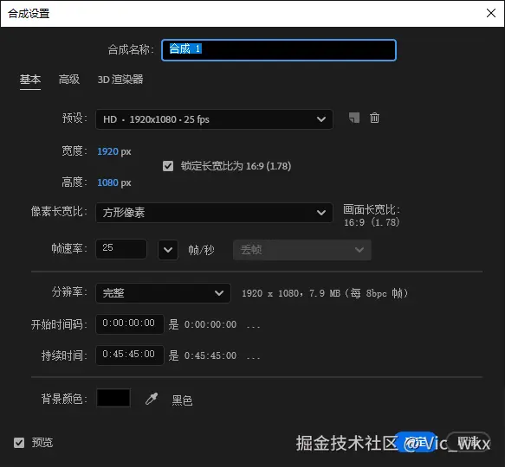Click the 持续时间 0:45:45:00 field
Screen dimensions: 505x467
coord(129,355)
